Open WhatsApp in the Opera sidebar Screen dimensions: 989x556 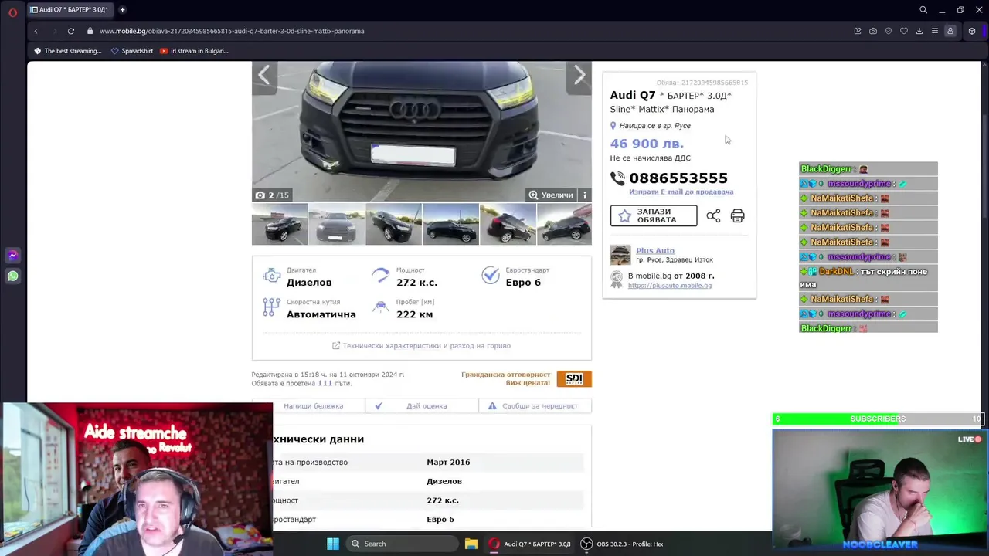(12, 276)
